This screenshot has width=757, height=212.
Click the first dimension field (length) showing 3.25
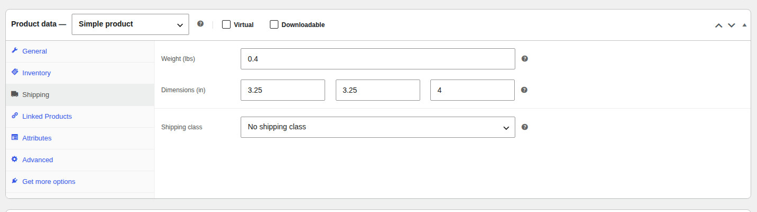coord(283,90)
